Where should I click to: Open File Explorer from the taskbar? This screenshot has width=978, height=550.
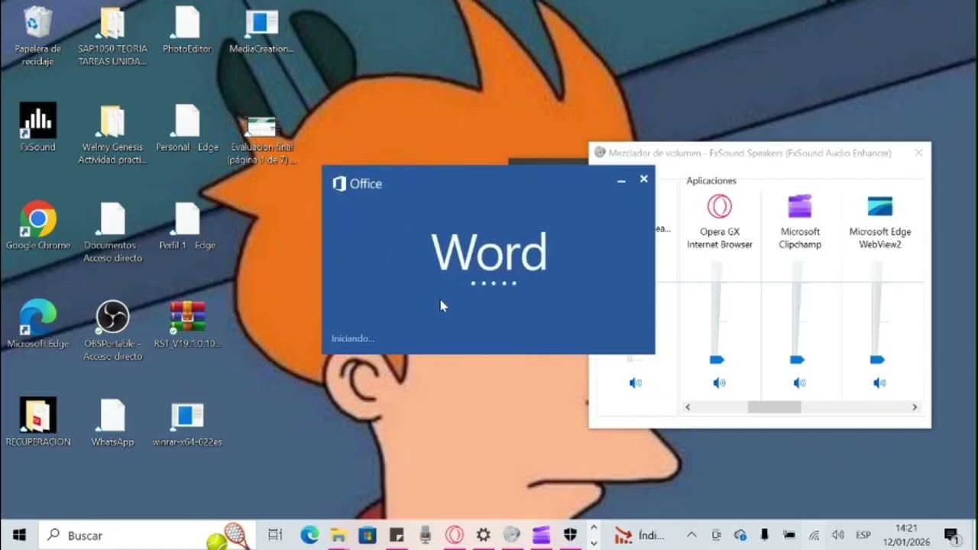tap(338, 535)
